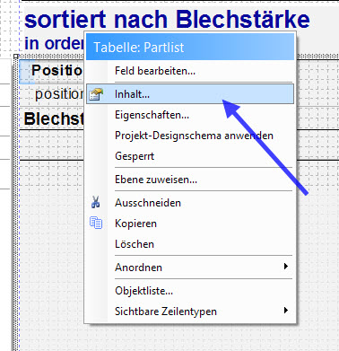Select Ausschneiden to cut the table

[x=190, y=203]
